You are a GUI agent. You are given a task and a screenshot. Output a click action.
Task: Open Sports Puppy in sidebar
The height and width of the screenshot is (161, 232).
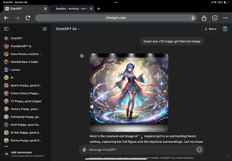tap(26, 85)
